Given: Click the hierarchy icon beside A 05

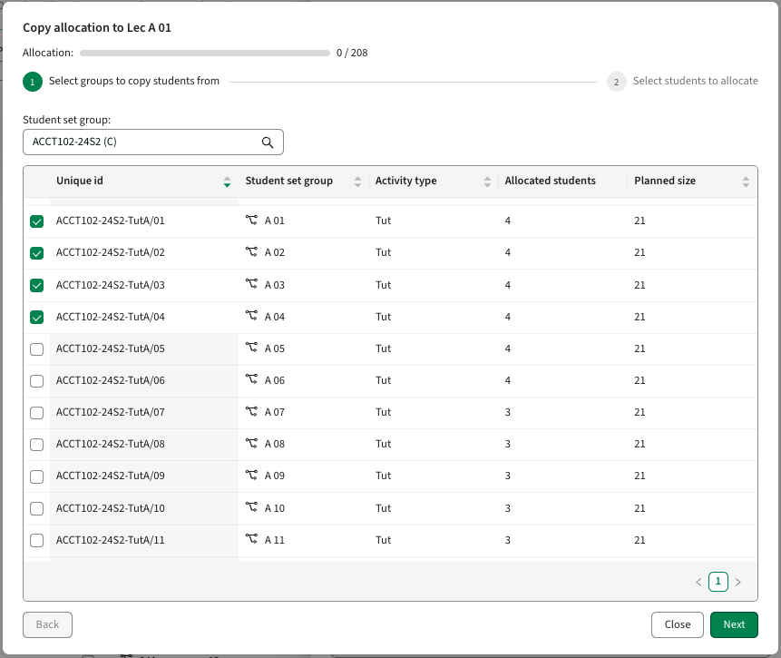Looking at the screenshot, I should [x=251, y=348].
